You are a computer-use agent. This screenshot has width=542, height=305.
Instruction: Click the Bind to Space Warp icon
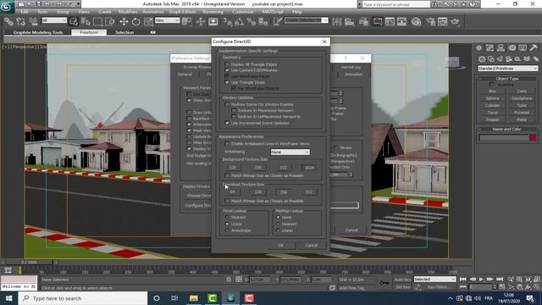(x=33, y=22)
